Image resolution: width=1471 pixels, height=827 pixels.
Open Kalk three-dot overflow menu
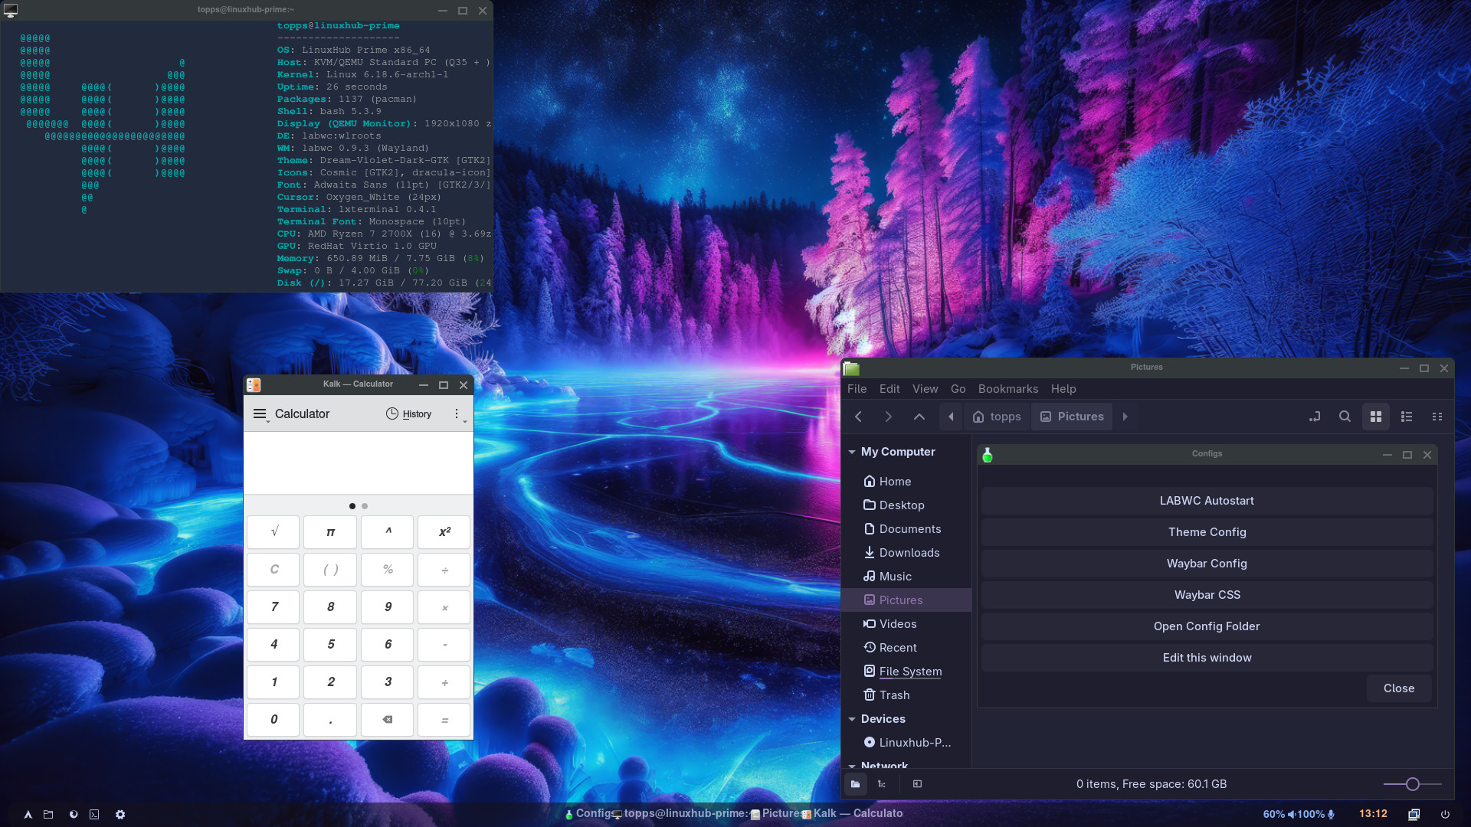tap(457, 414)
